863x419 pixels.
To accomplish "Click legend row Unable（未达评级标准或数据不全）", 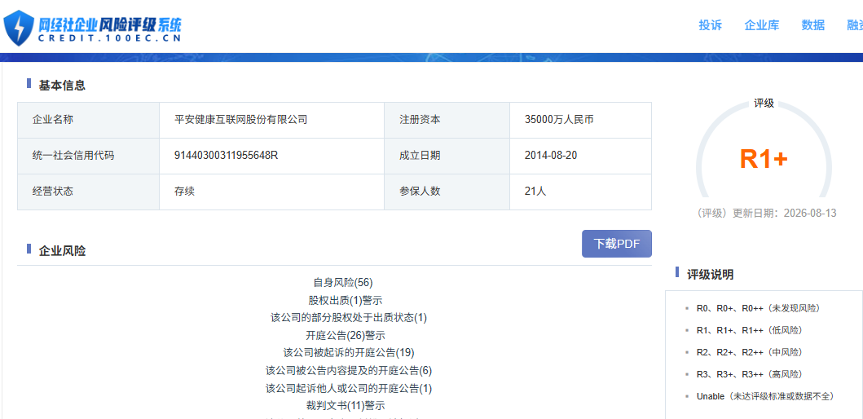I will click(765, 396).
